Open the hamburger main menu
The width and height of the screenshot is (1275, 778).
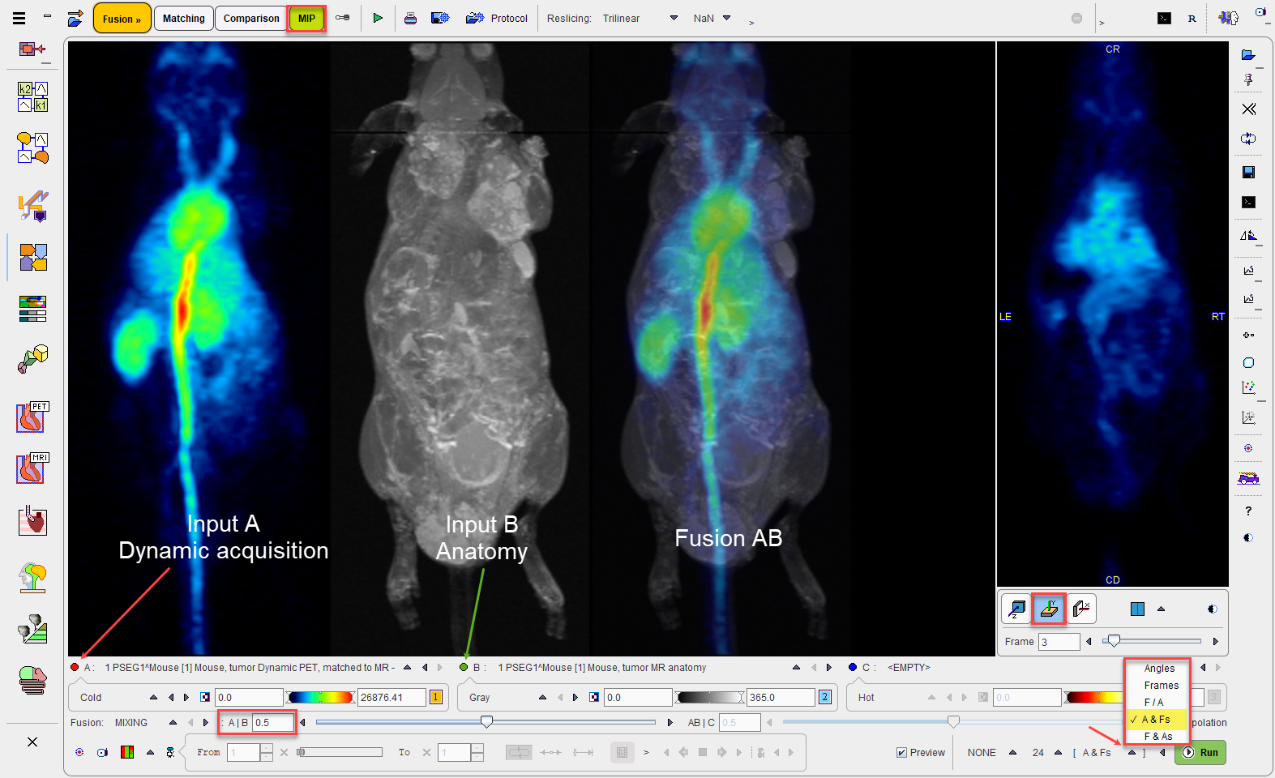(x=19, y=18)
